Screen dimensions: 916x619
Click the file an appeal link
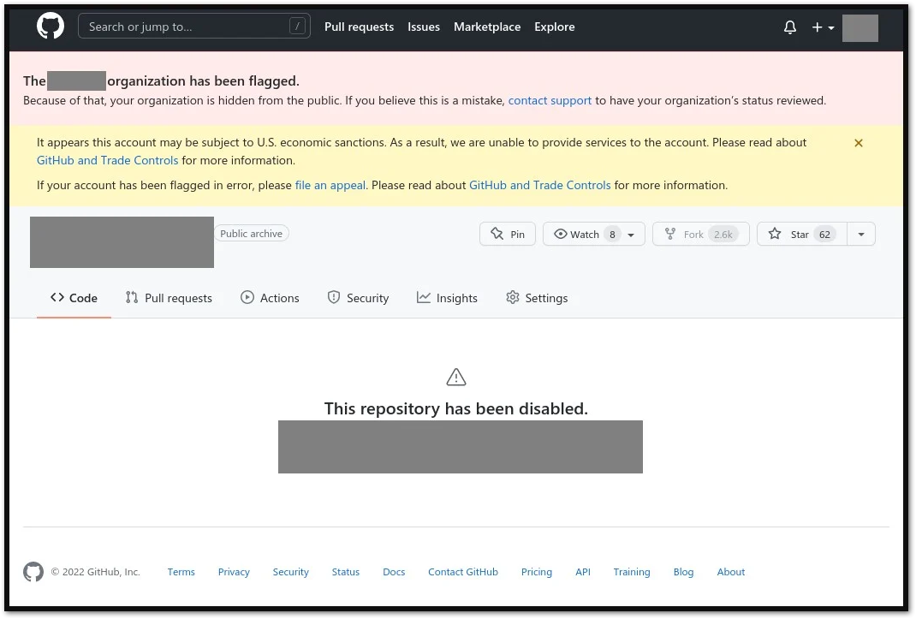330,185
